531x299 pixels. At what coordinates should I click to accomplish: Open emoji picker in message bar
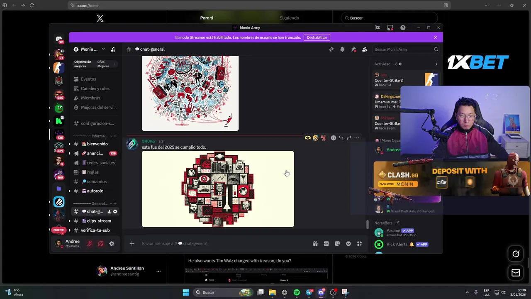(348, 244)
